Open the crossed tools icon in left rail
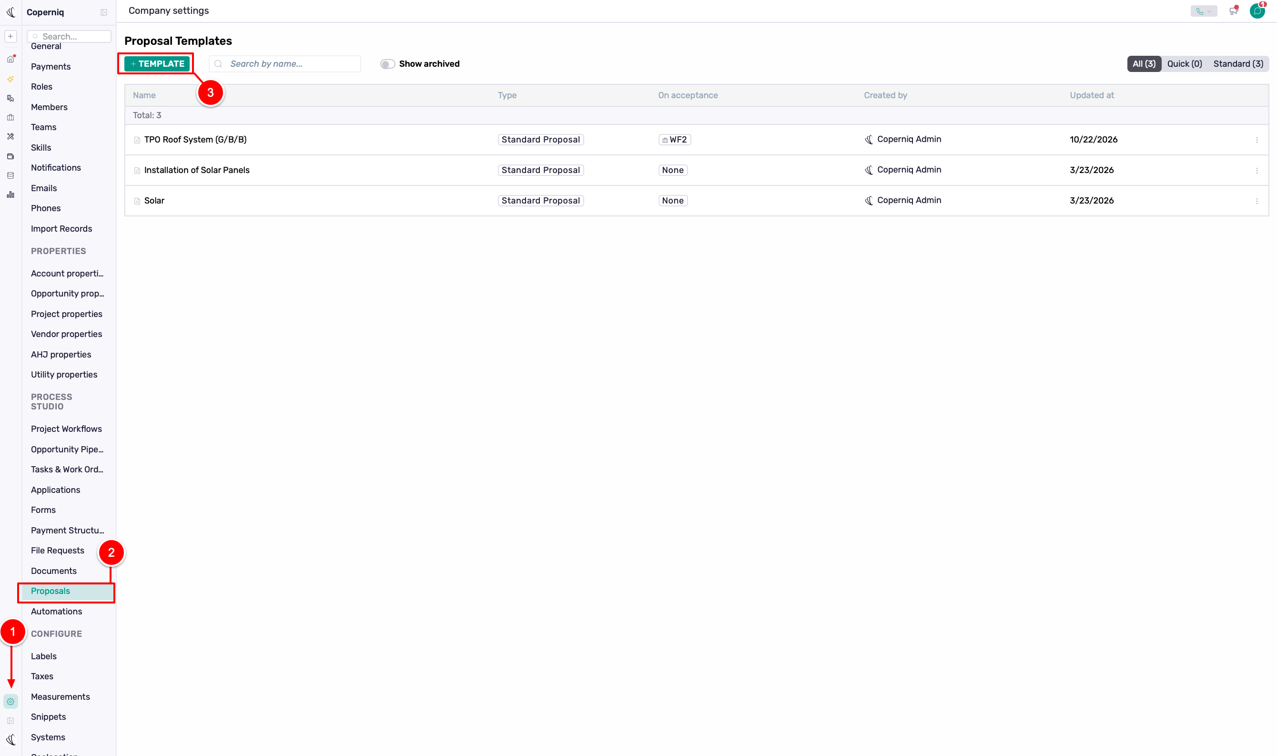Screen dimensions: 1277x756 click(x=10, y=136)
